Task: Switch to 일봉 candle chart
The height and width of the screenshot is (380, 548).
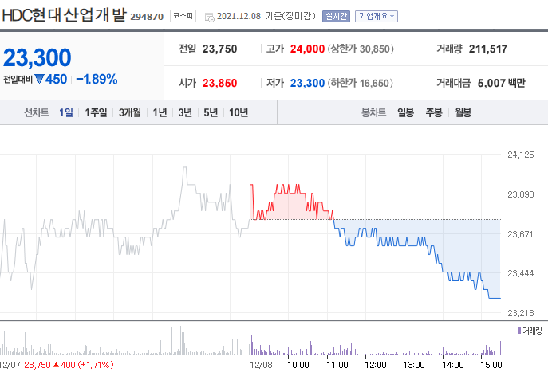Action: (x=405, y=112)
